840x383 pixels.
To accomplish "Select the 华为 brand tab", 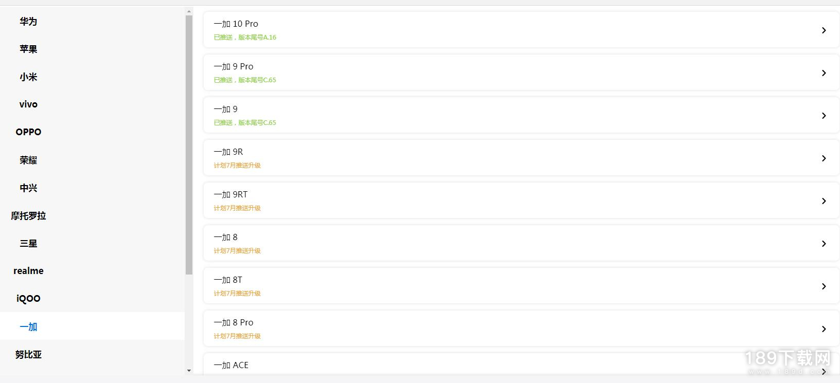I will (x=28, y=22).
